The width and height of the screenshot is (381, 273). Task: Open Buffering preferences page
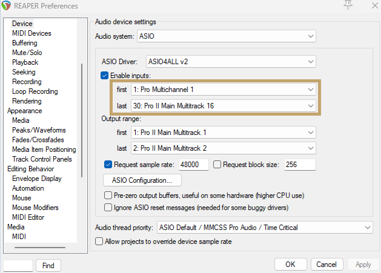[x=25, y=43]
